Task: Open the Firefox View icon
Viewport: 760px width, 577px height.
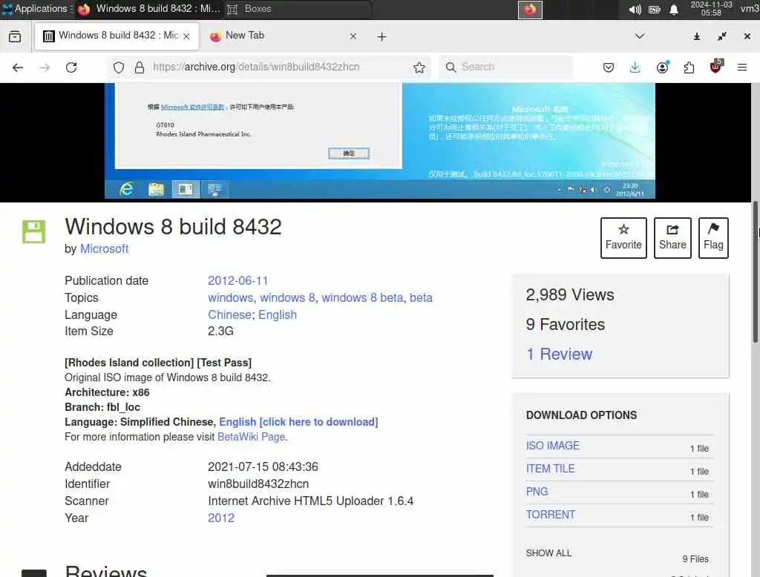Action: pyautogui.click(x=15, y=36)
